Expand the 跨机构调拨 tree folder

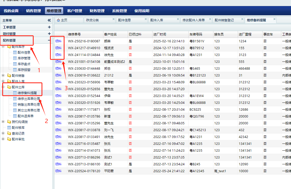[3, 122]
